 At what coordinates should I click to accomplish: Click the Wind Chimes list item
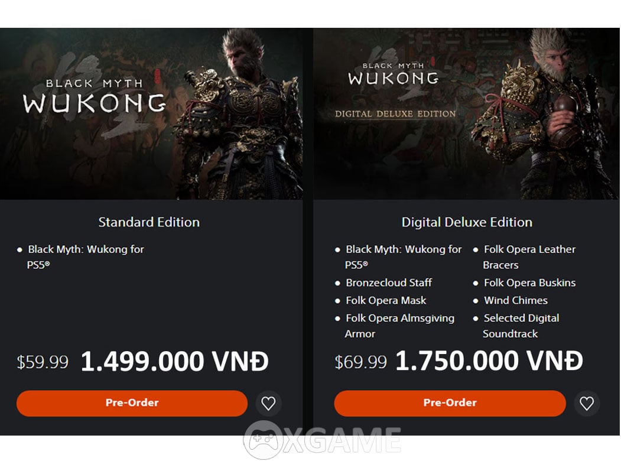tap(511, 301)
